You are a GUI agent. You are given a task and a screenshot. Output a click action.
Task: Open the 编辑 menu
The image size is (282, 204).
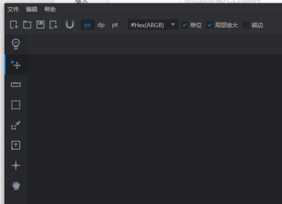pyautogui.click(x=32, y=9)
